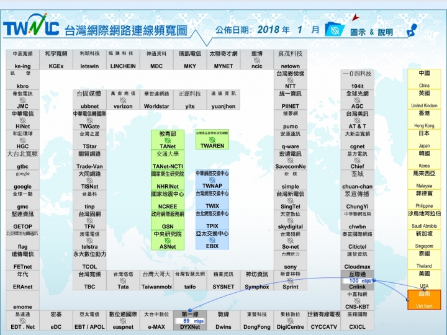The width and height of the screenshot is (447, 335).
Task: Click the ASNet link icon
Action: click(168, 241)
